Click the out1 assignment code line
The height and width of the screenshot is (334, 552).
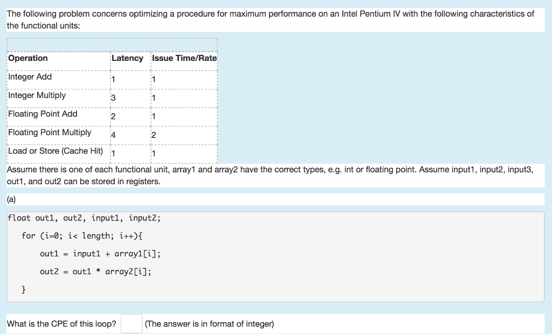(x=100, y=254)
